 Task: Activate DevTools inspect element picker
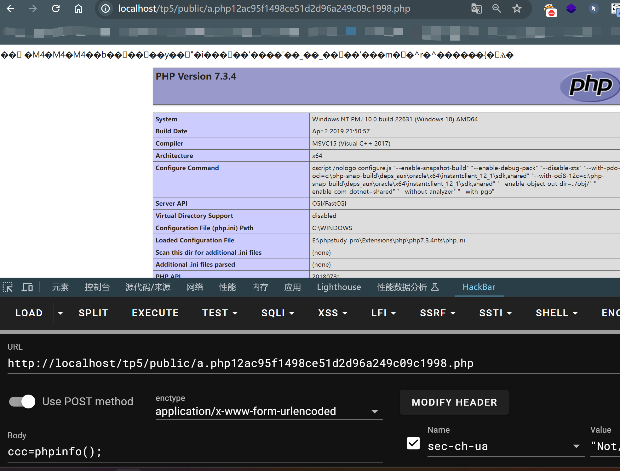point(8,287)
